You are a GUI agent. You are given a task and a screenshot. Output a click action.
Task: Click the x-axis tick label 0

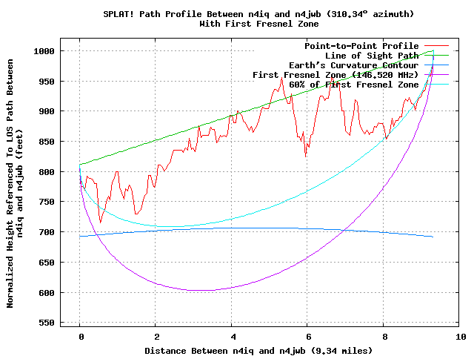tap(81, 337)
